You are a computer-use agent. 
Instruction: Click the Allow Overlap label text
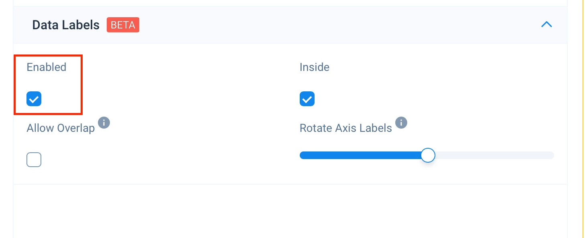click(61, 128)
